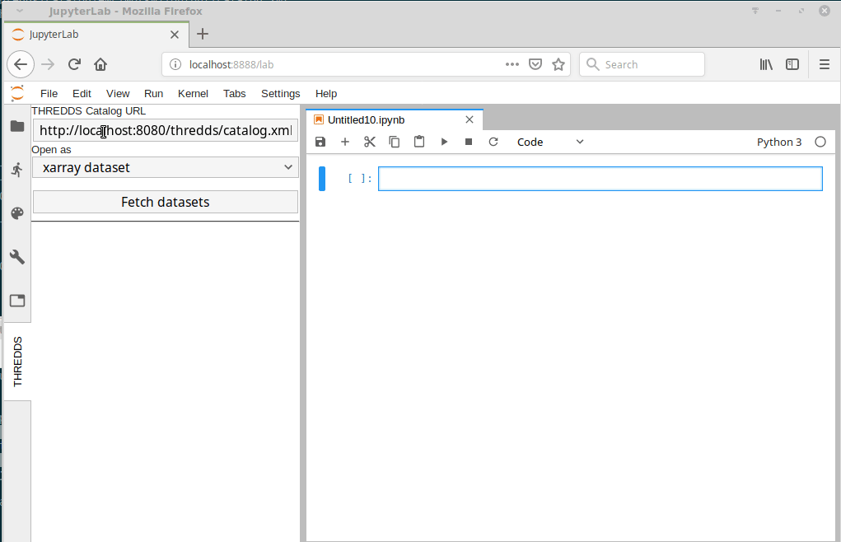Open the file browser panel

[16, 127]
